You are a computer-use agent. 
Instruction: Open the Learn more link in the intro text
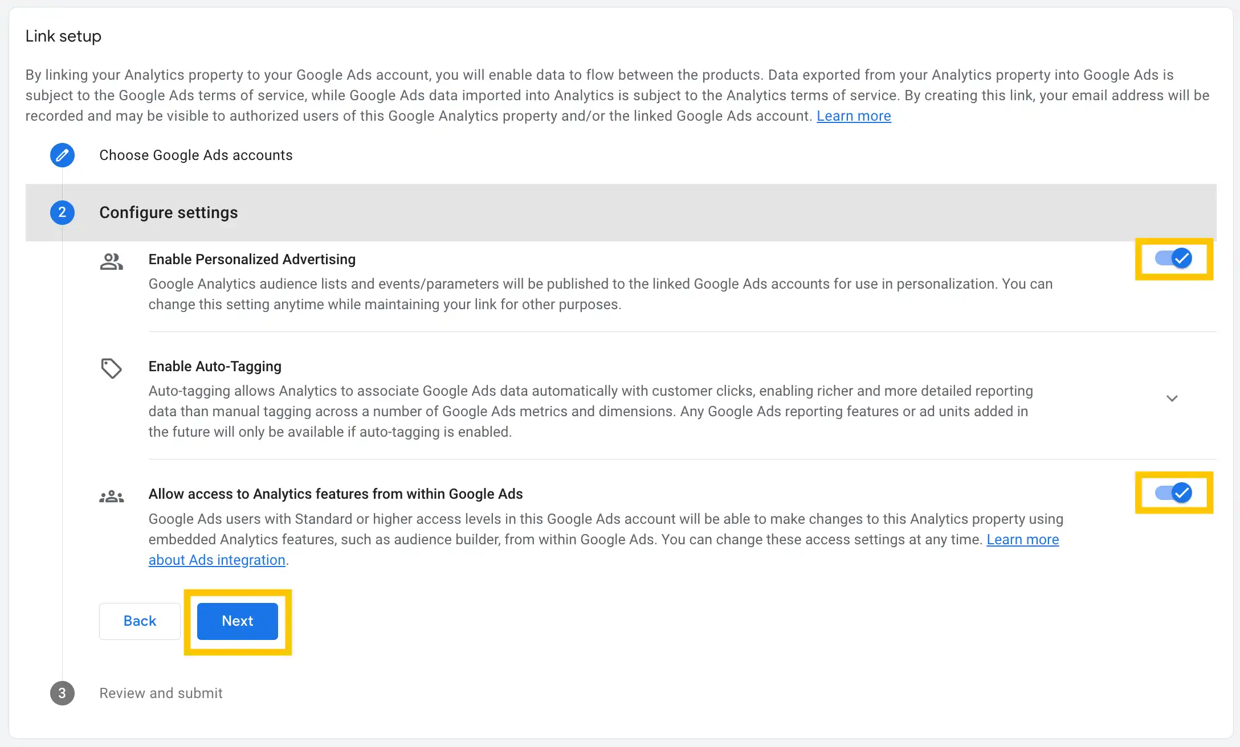(x=854, y=116)
